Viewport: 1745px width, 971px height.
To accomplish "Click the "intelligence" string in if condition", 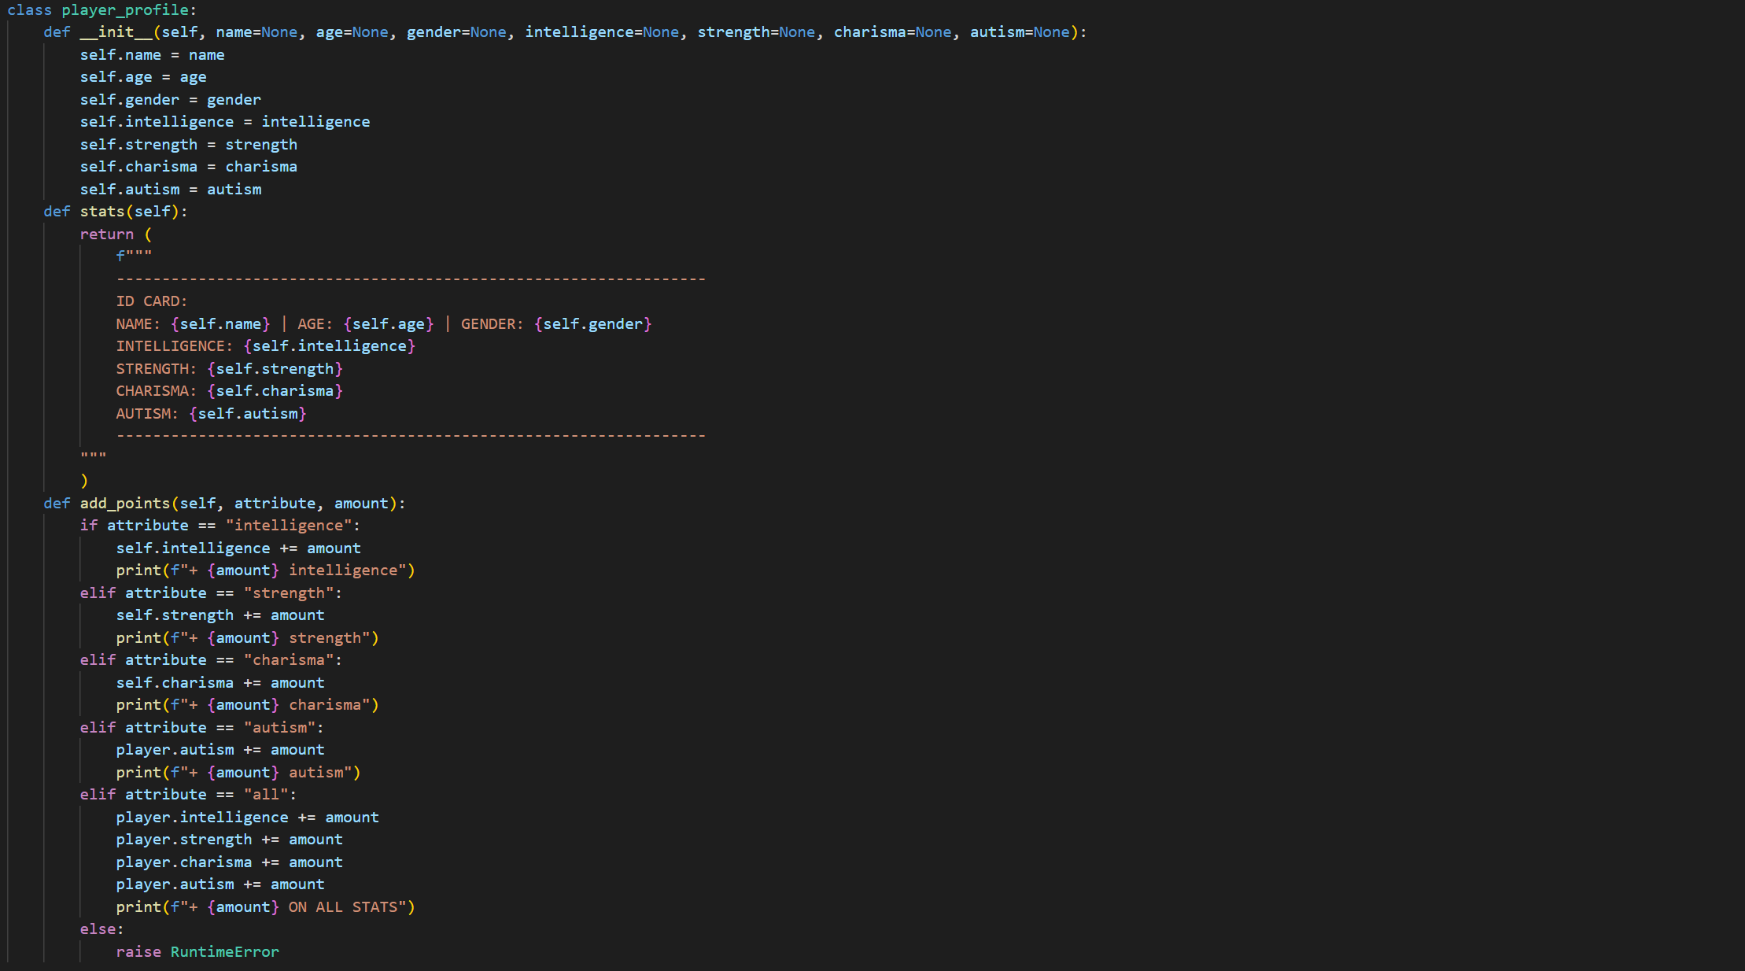I will click(x=289, y=526).
